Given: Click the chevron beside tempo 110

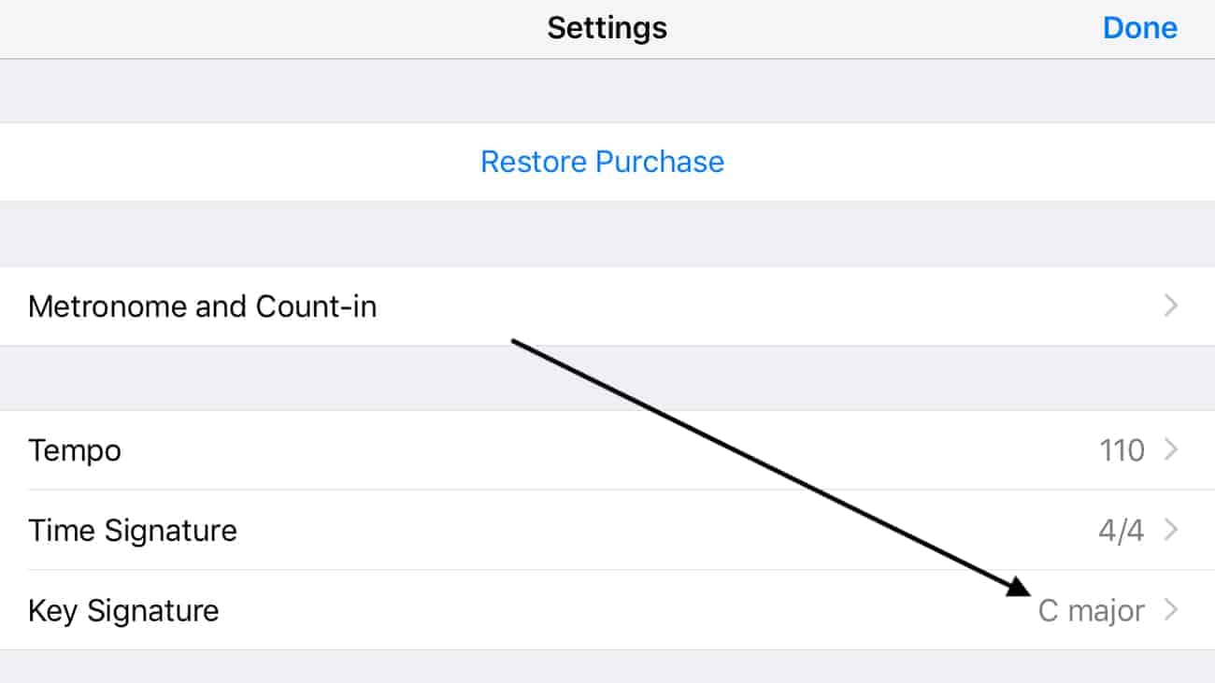Looking at the screenshot, I should (x=1170, y=450).
